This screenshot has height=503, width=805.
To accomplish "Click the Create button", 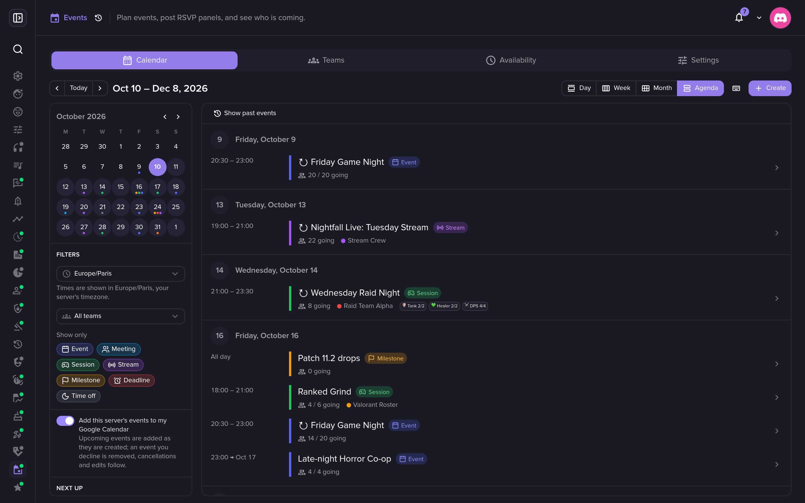I will pos(770,88).
